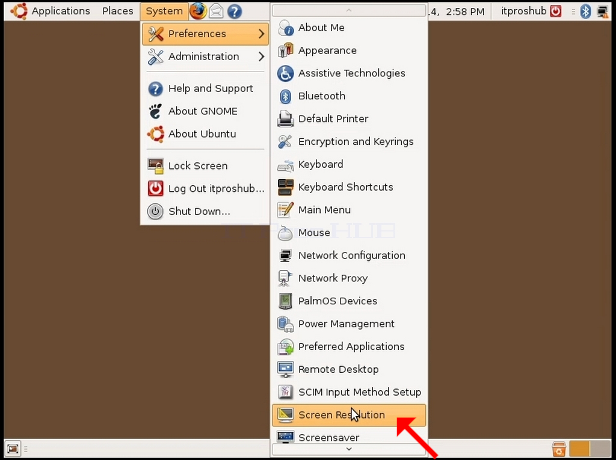This screenshot has width=616, height=460.
Task: Click the Default Printer icon
Action: click(286, 118)
